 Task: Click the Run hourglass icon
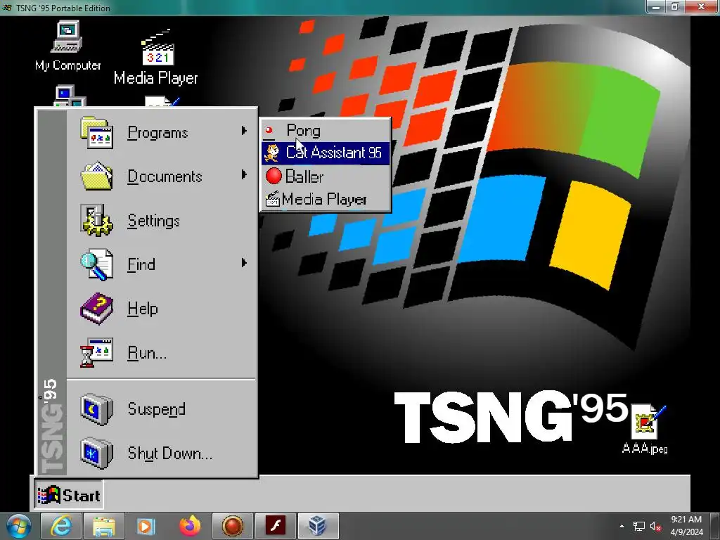click(x=96, y=353)
